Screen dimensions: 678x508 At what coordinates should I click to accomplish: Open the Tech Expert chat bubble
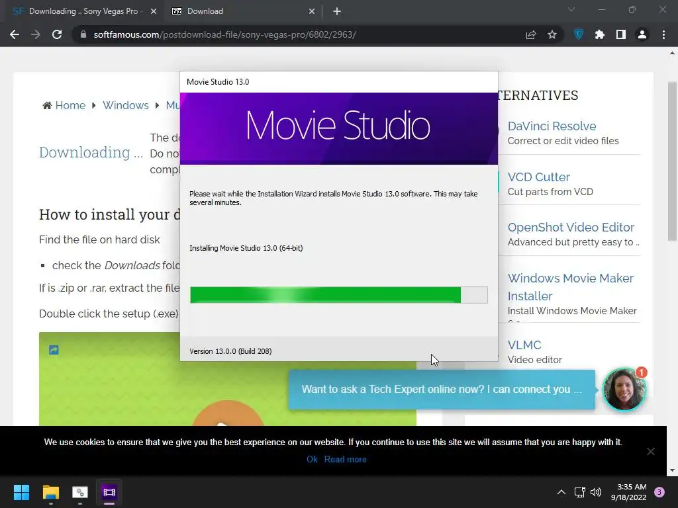[442, 389]
